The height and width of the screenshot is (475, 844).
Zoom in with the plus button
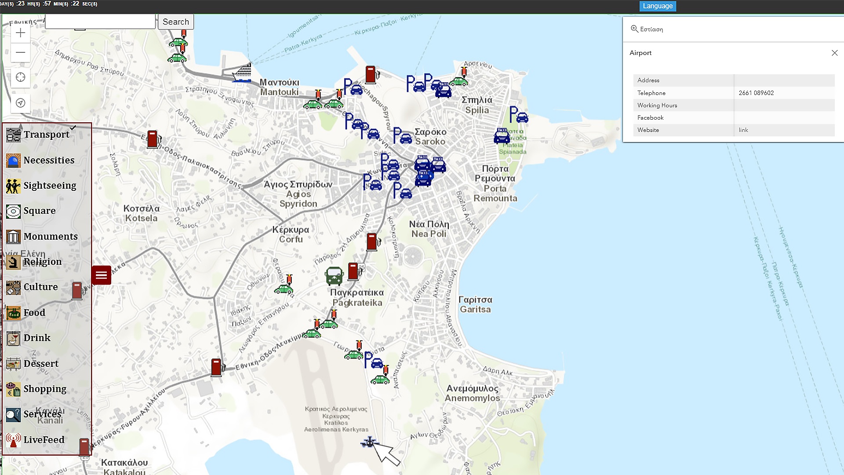point(20,33)
